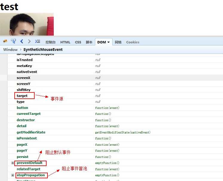Select the target property name
The width and height of the screenshot is (223, 181).
22,96
